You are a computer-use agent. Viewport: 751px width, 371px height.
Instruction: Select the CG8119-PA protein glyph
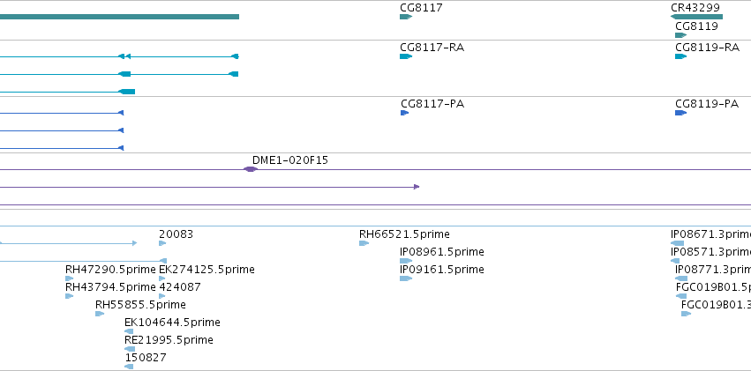click(680, 113)
